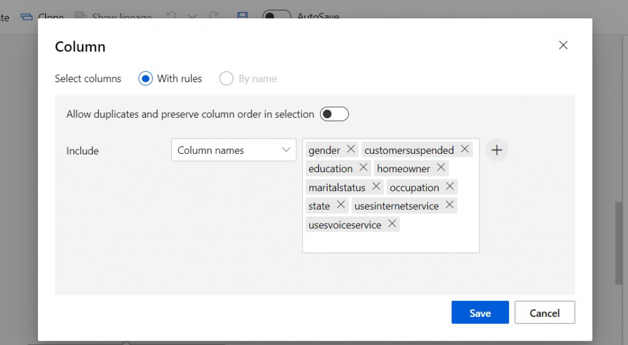Screen dimensions: 628x345
Task: Remove the customersuspended column tag
Action: (x=465, y=149)
